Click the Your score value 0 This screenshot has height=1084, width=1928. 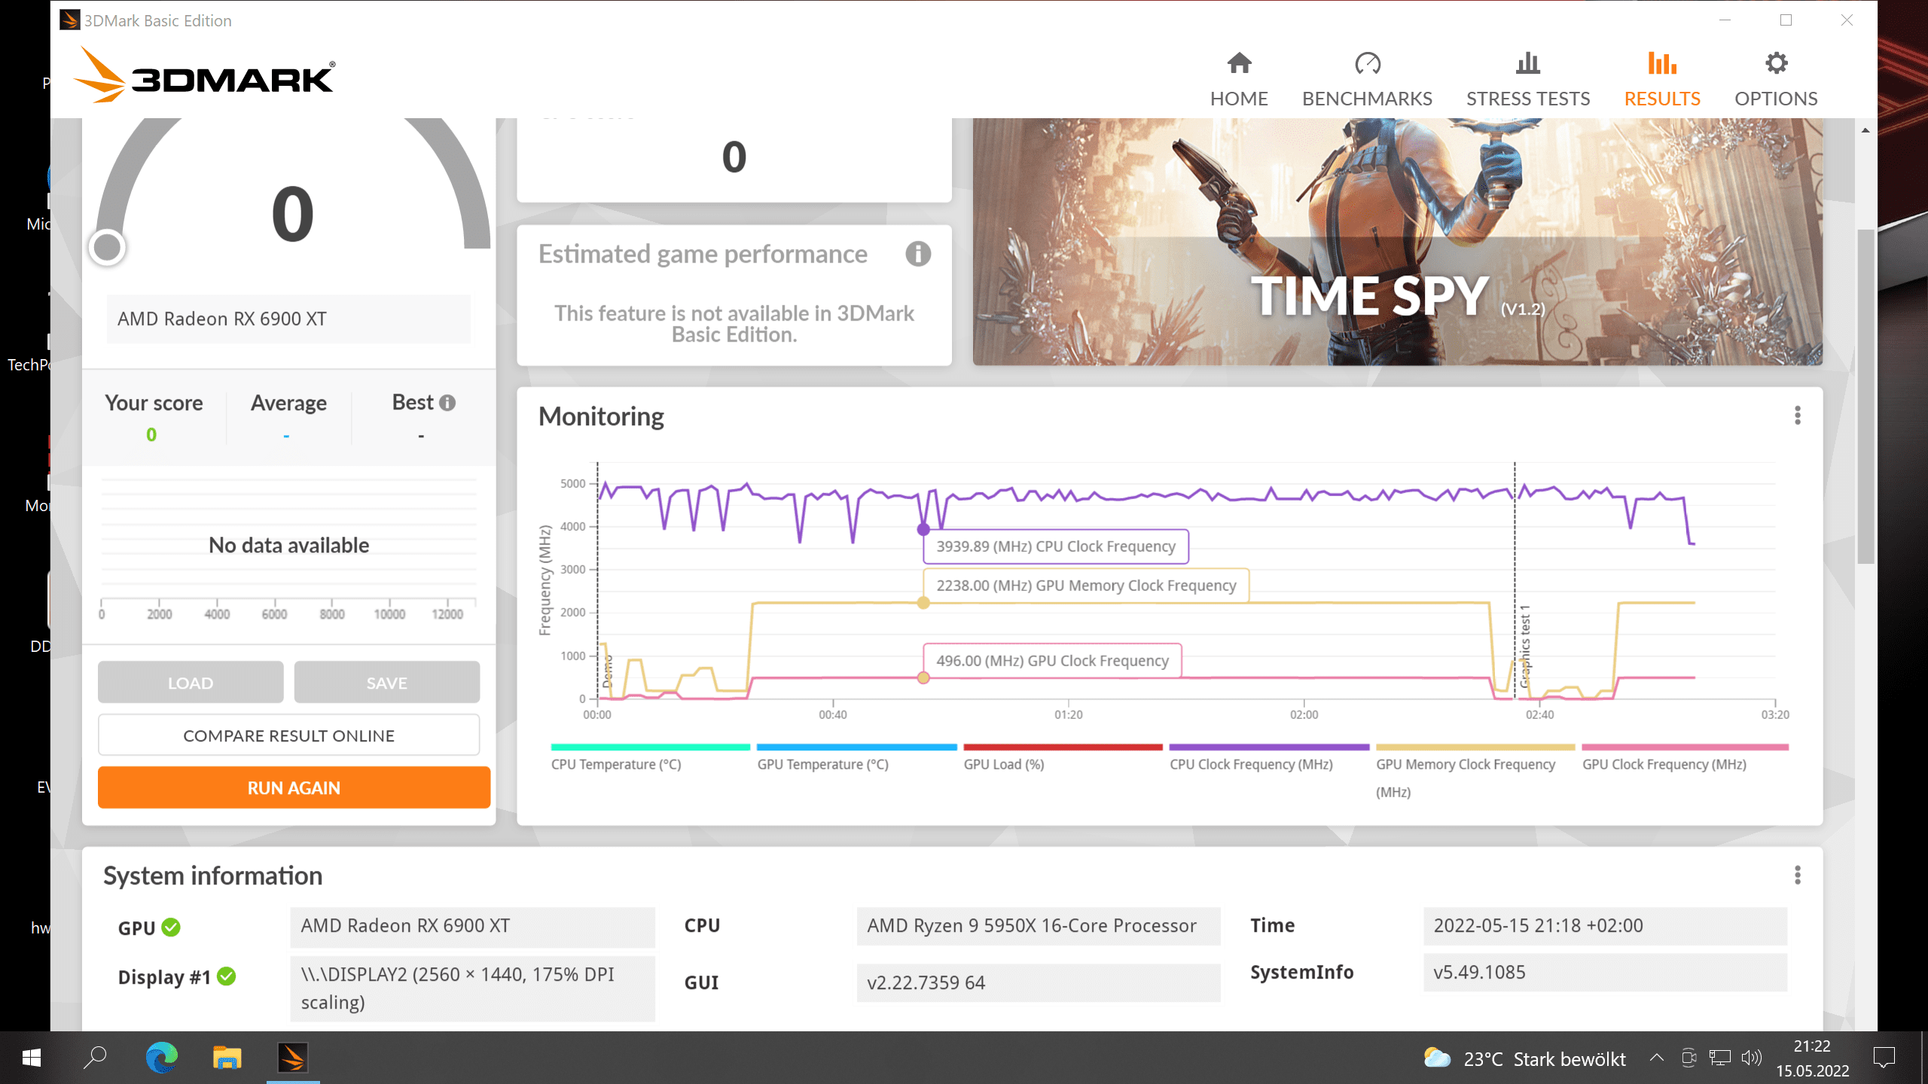point(151,434)
